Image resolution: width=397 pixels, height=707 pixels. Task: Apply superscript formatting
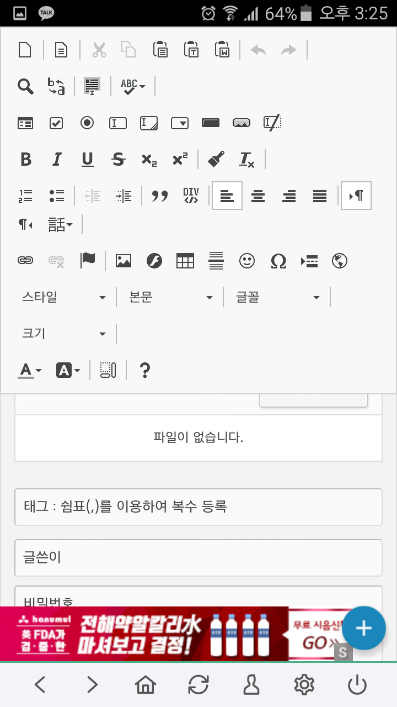180,160
